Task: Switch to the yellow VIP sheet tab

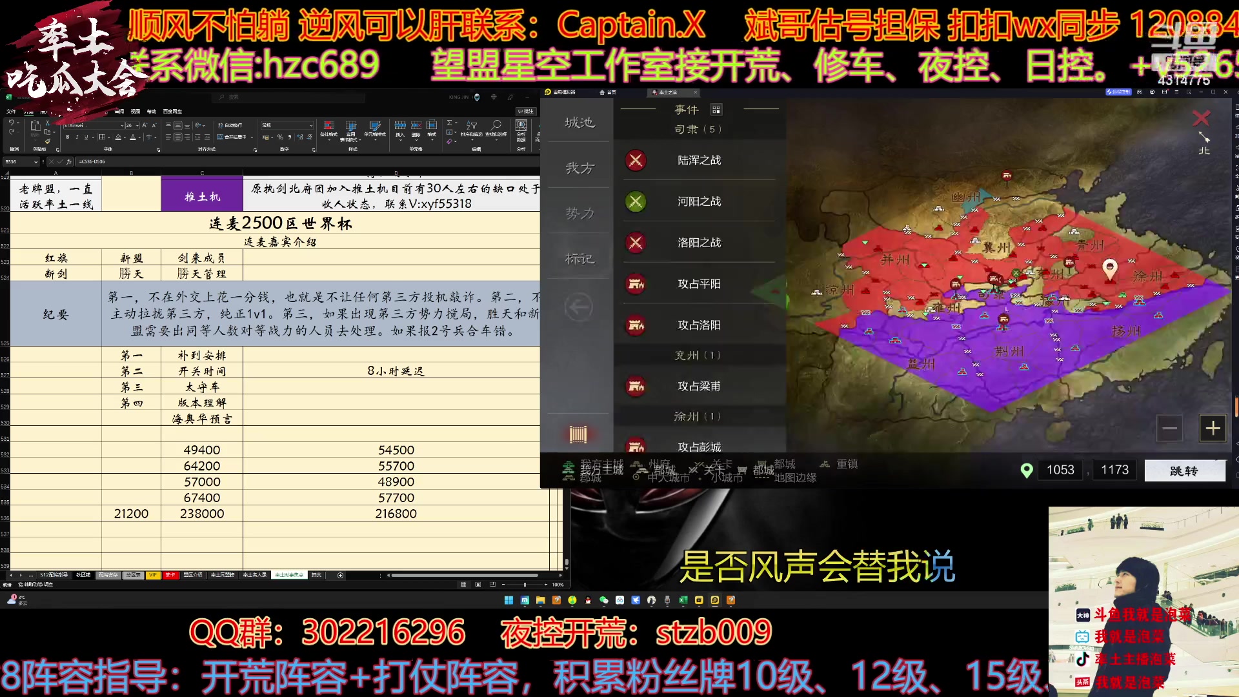Action: click(153, 575)
